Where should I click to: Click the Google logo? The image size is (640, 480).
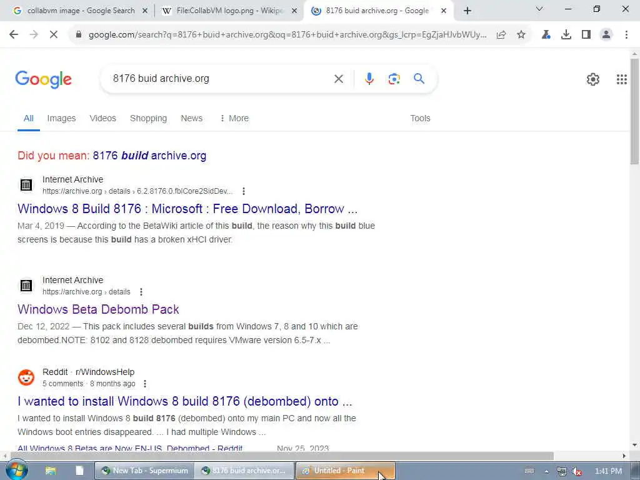coord(44,79)
